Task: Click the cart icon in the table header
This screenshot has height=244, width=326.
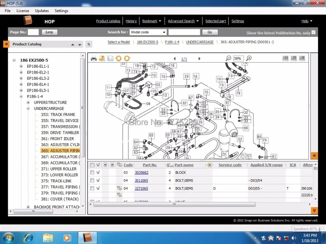Action: coord(98,165)
